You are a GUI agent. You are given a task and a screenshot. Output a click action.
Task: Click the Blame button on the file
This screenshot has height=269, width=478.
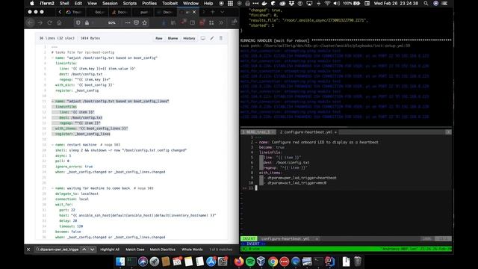[173, 38]
